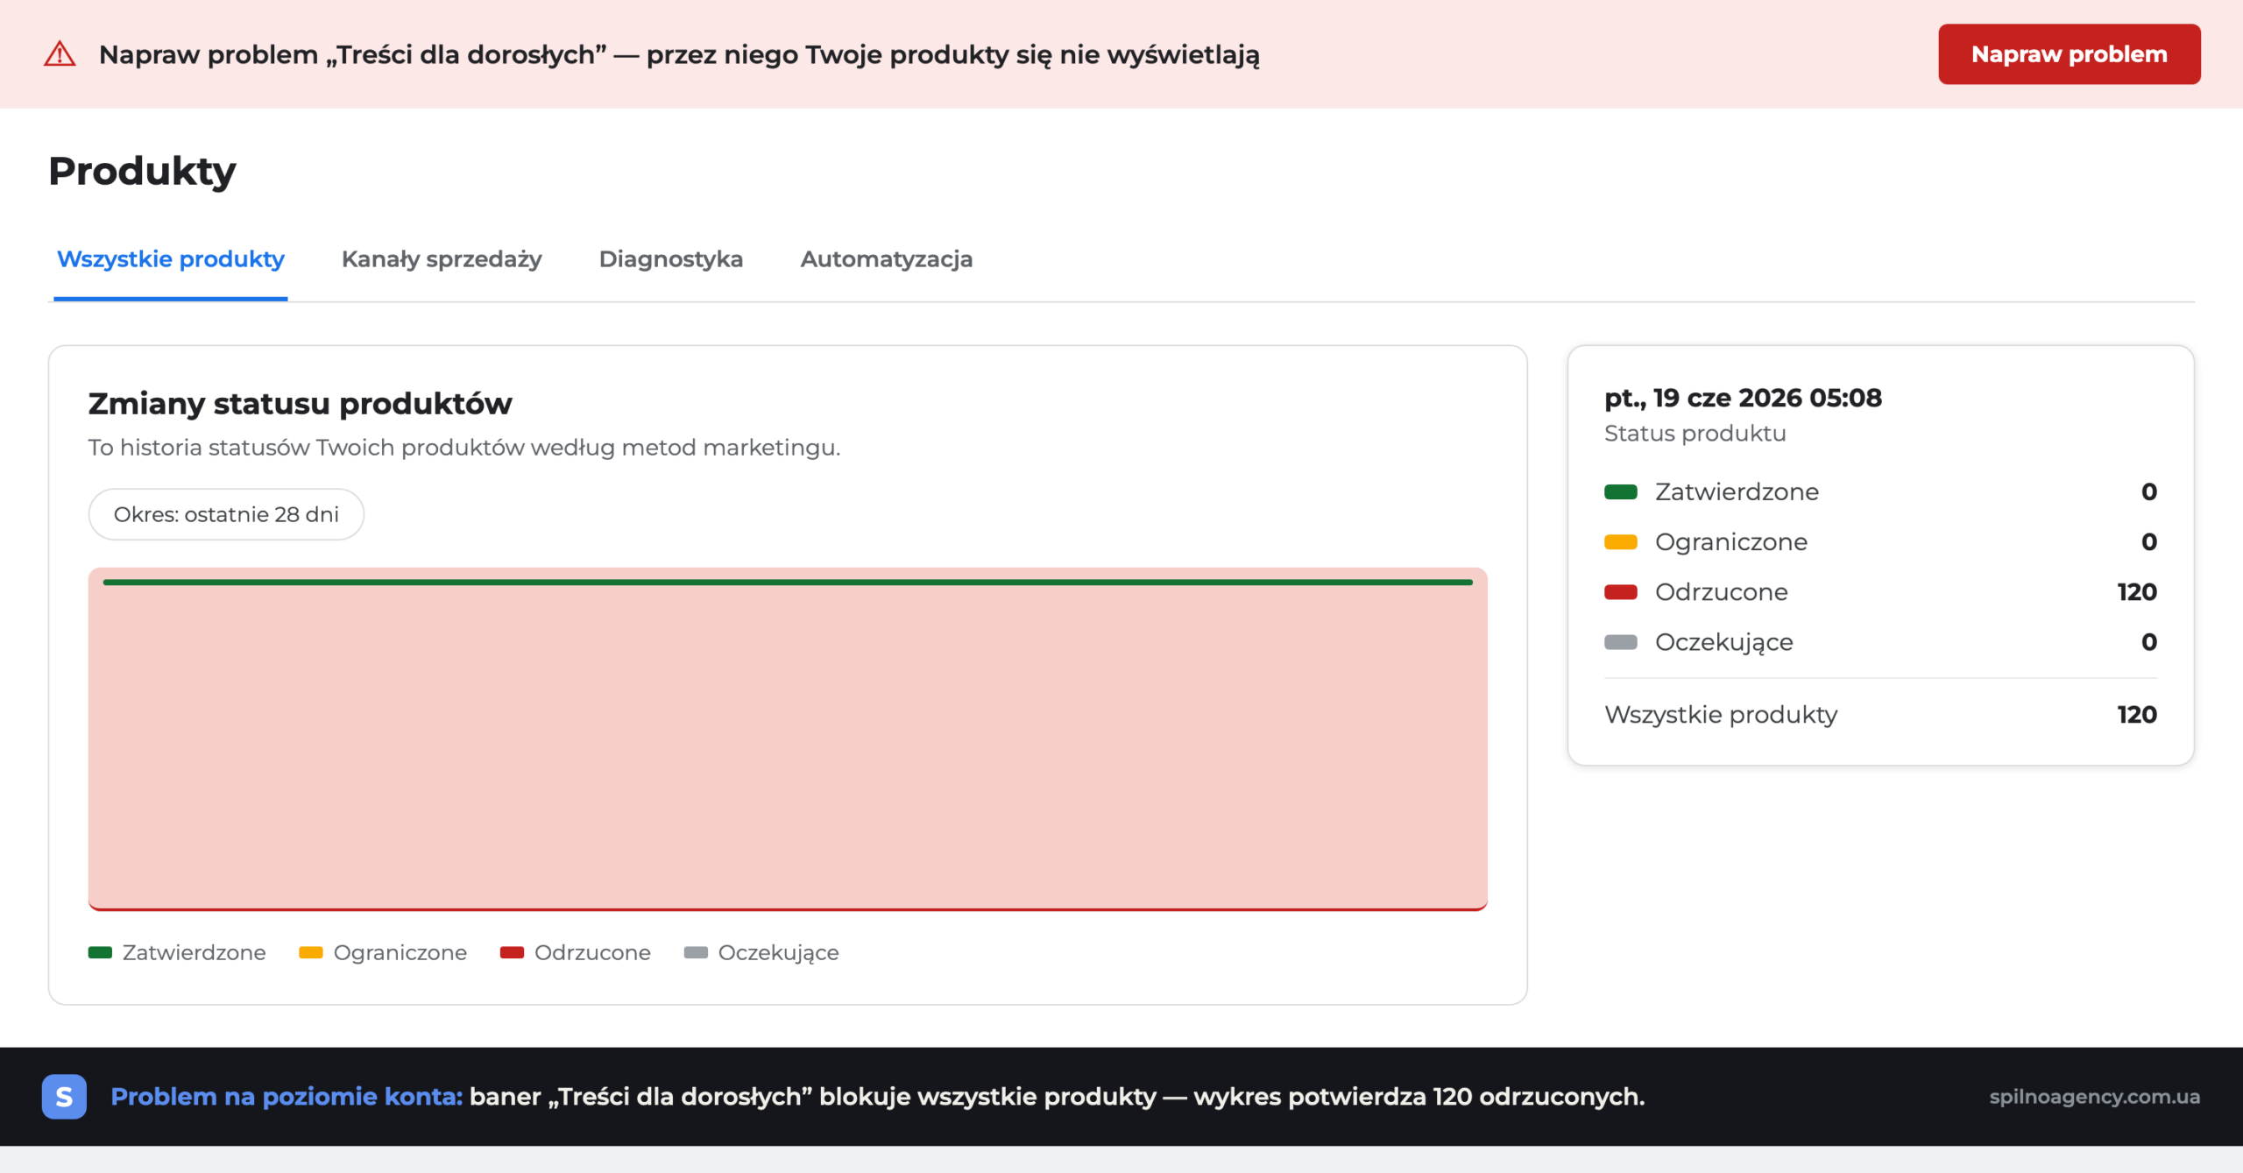
Task: Click the Zatwierdzone count value 0
Action: [x=2149, y=491]
